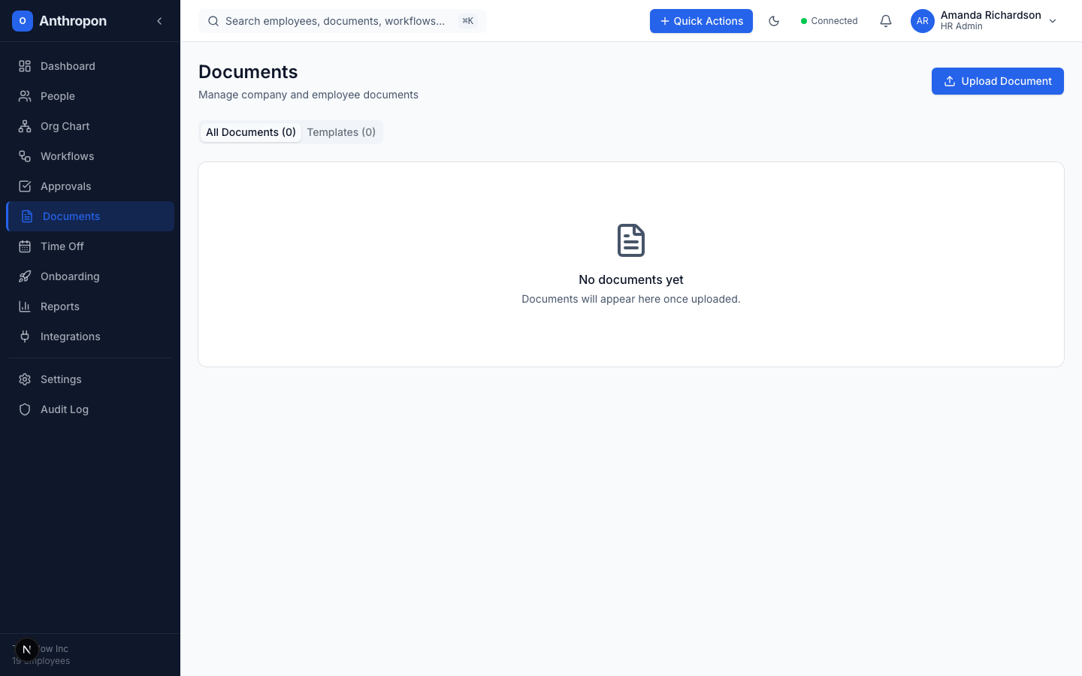
Task: Open the Approvals section
Action: (65, 186)
